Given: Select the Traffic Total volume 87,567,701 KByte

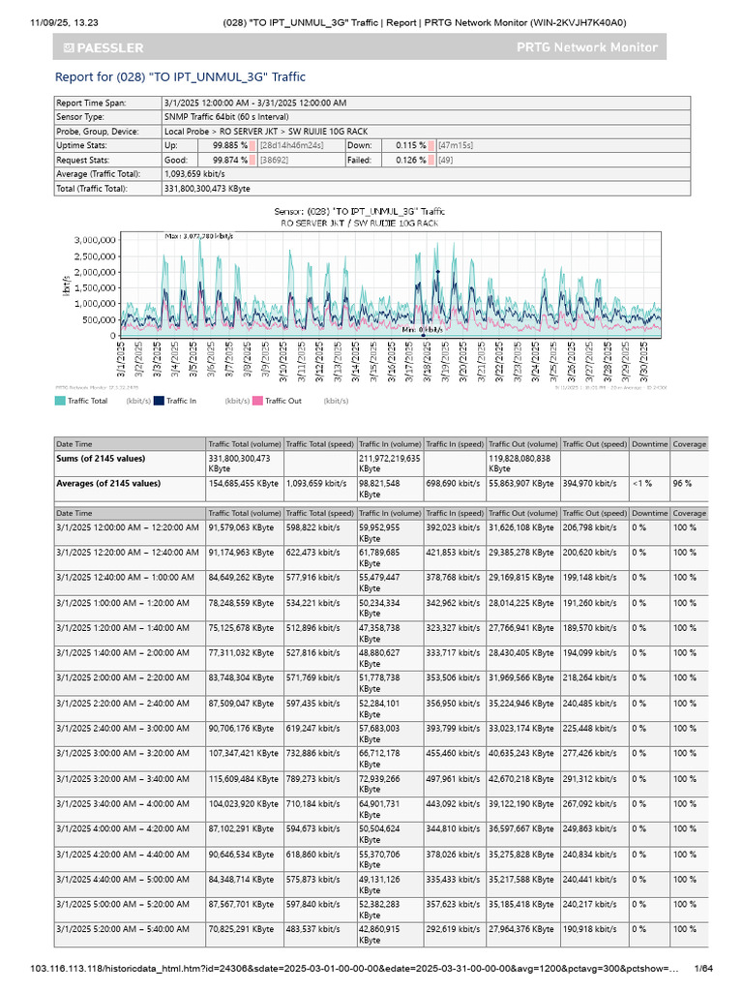Looking at the screenshot, I should click(x=241, y=905).
